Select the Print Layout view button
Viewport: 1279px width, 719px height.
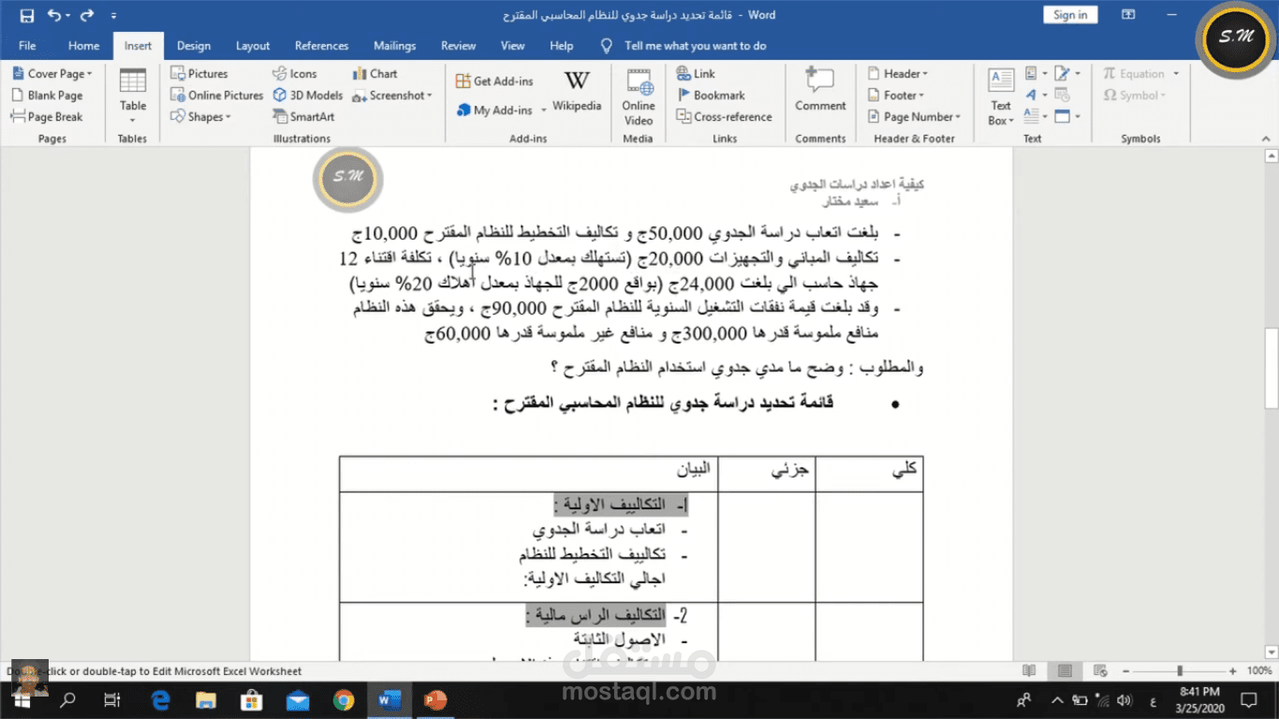[x=1065, y=671]
